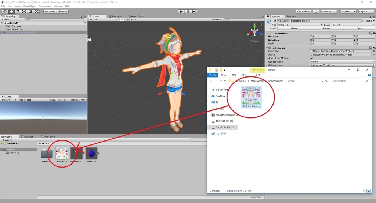This screenshot has height=203, width=376.
Task: Switch to the Console tab
Action: (x=27, y=136)
